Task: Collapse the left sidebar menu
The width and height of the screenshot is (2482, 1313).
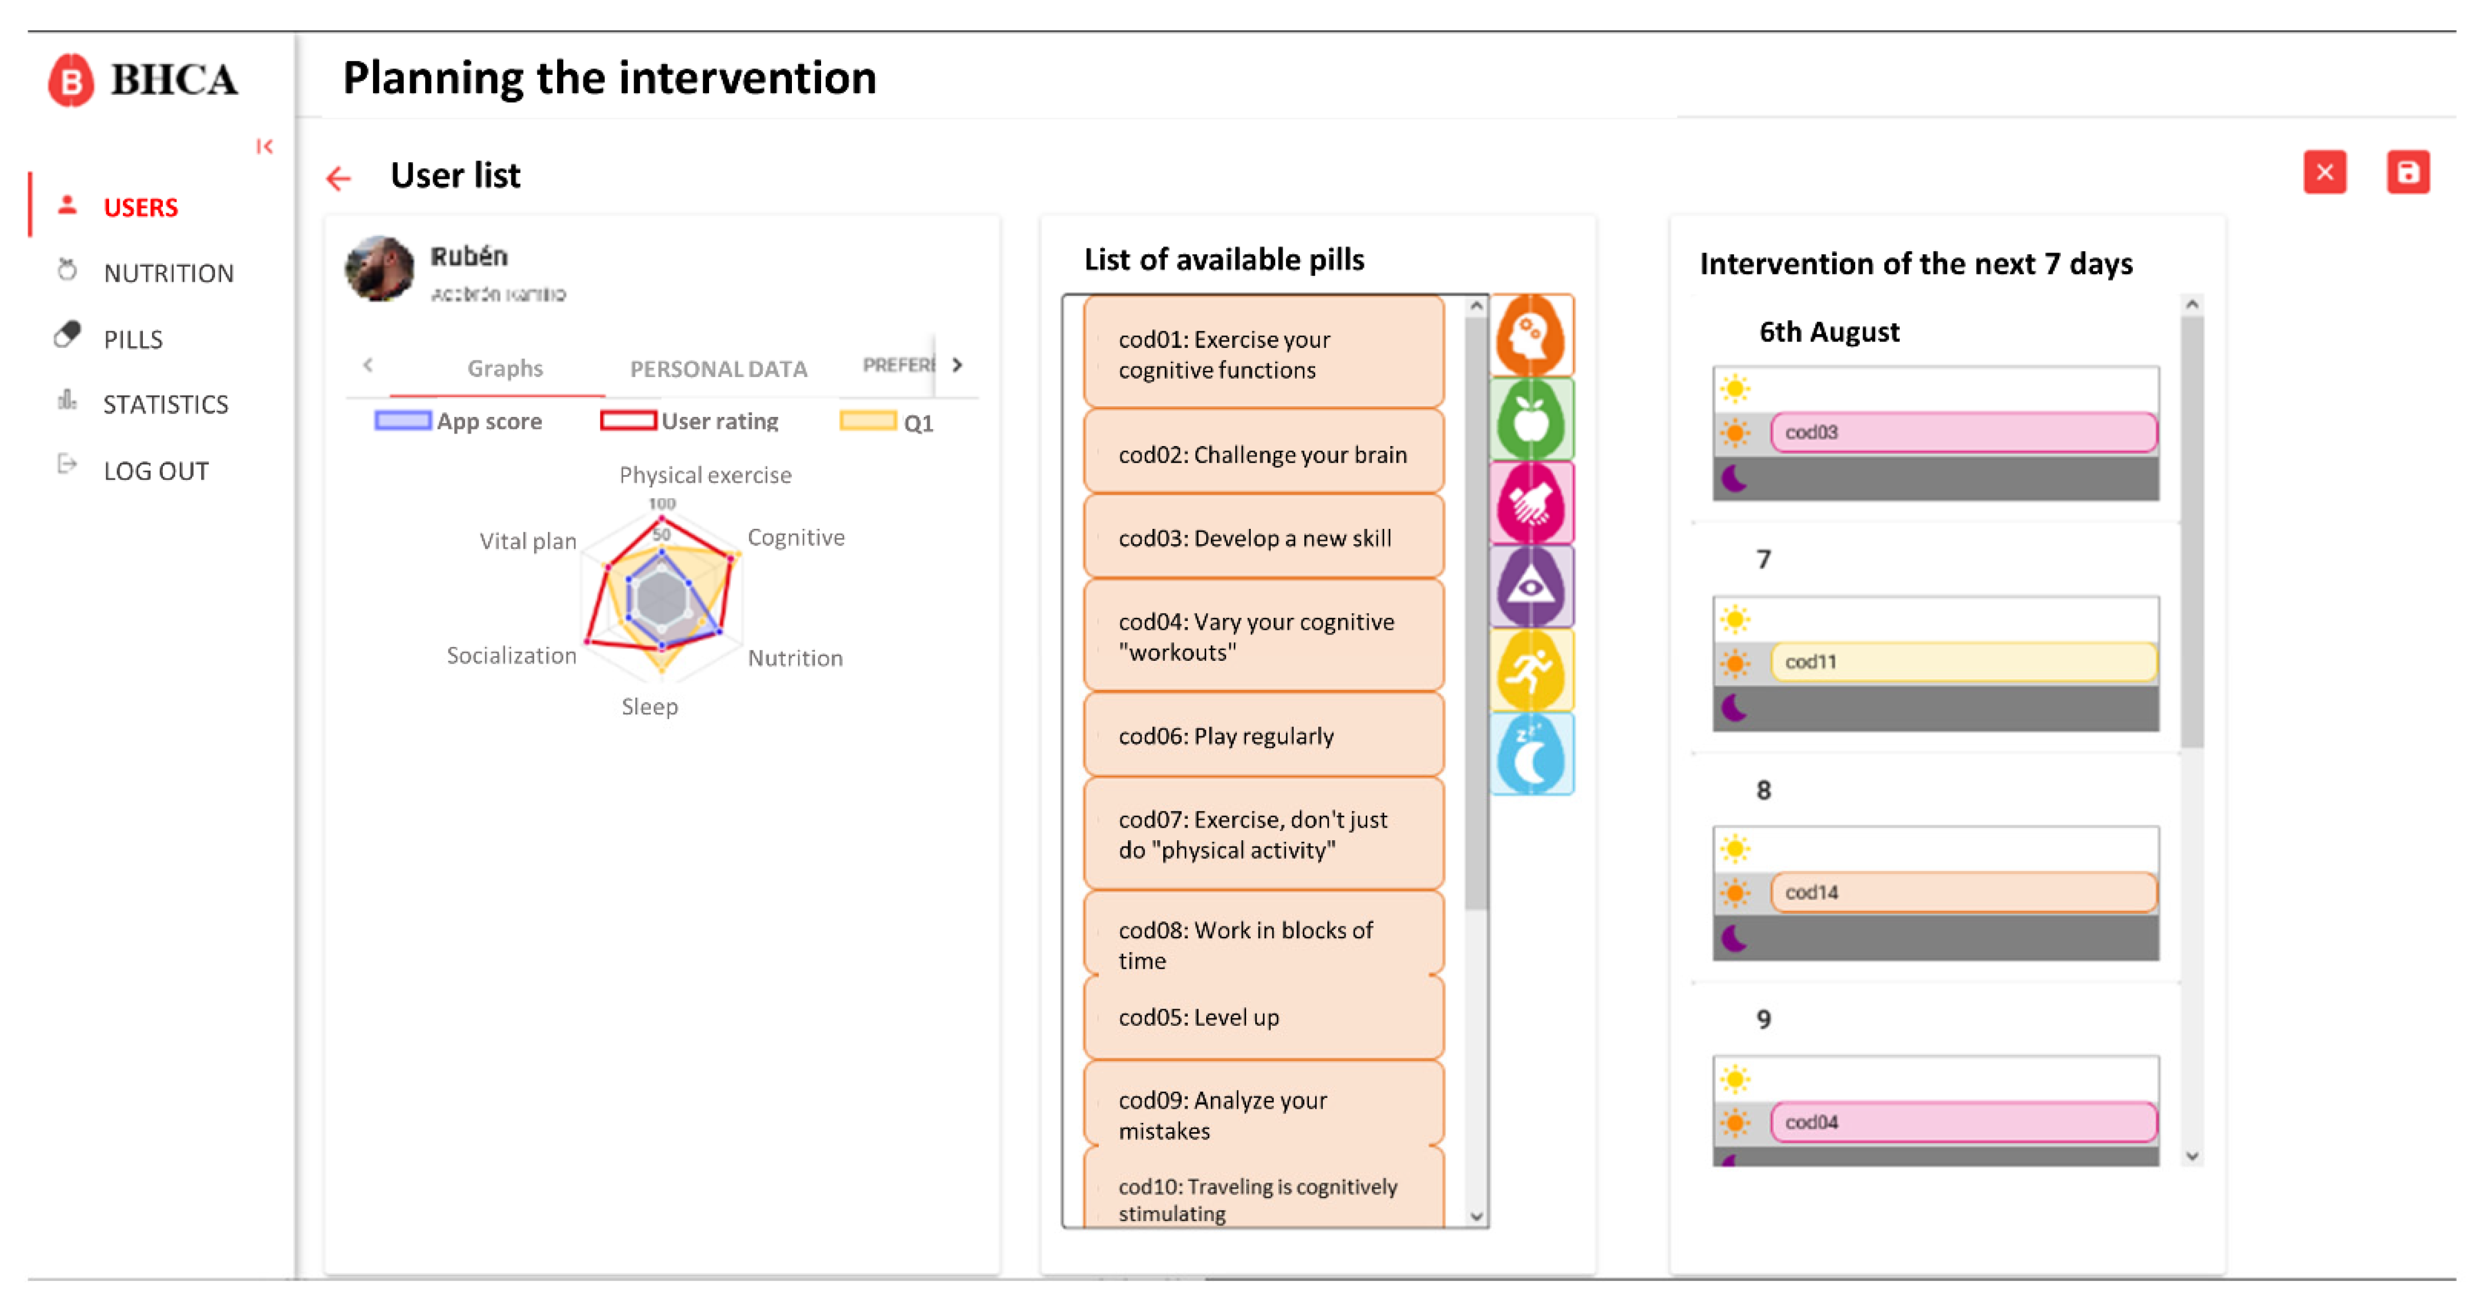Action: pyautogui.click(x=265, y=146)
